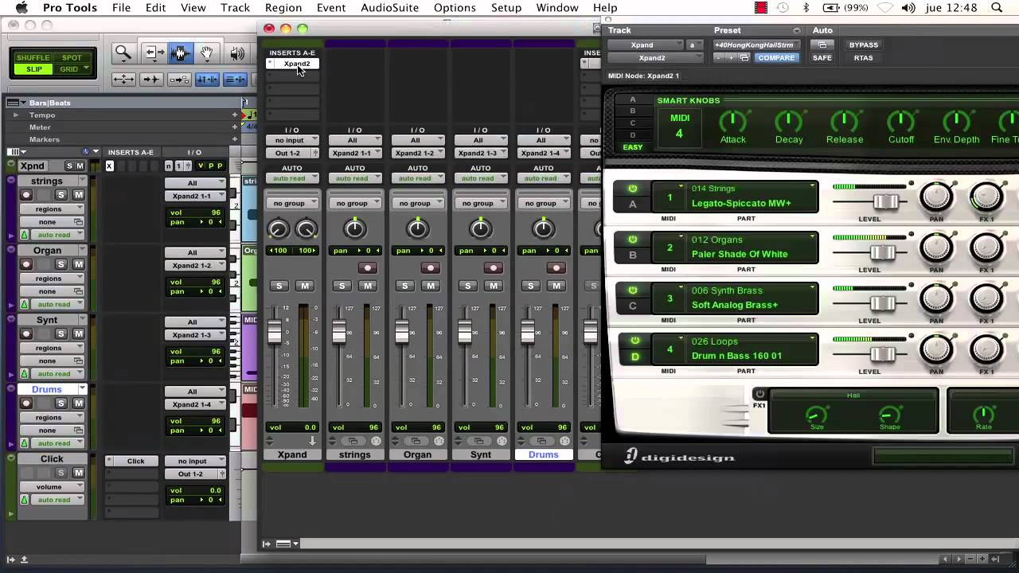Screen dimensions: 1019x573
Task: Toggle the Mirrored MIDI Editing icon
Action: [179, 79]
